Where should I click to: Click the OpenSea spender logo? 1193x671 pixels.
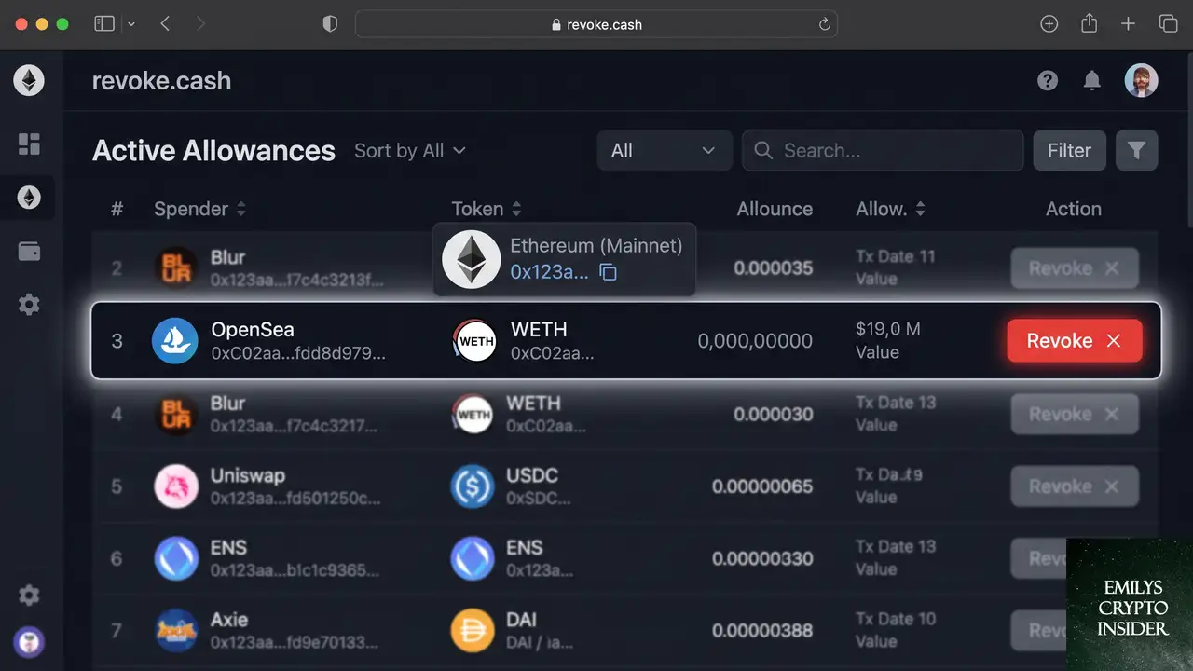click(x=175, y=340)
